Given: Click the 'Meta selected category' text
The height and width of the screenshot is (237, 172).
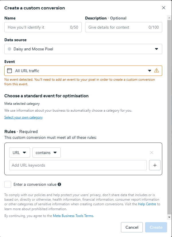Looking at the screenshot, I should pyautogui.click(x=22, y=104).
